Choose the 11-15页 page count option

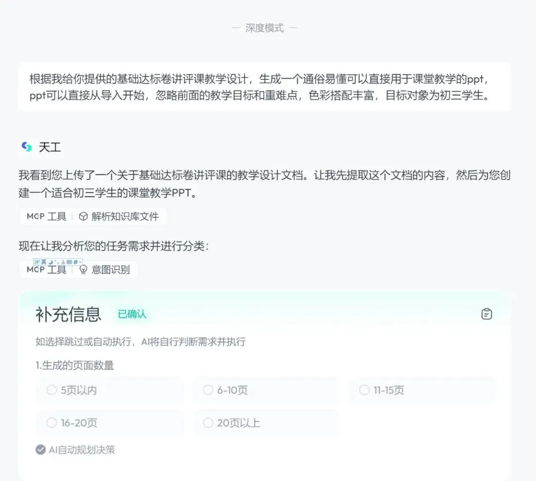click(x=364, y=390)
